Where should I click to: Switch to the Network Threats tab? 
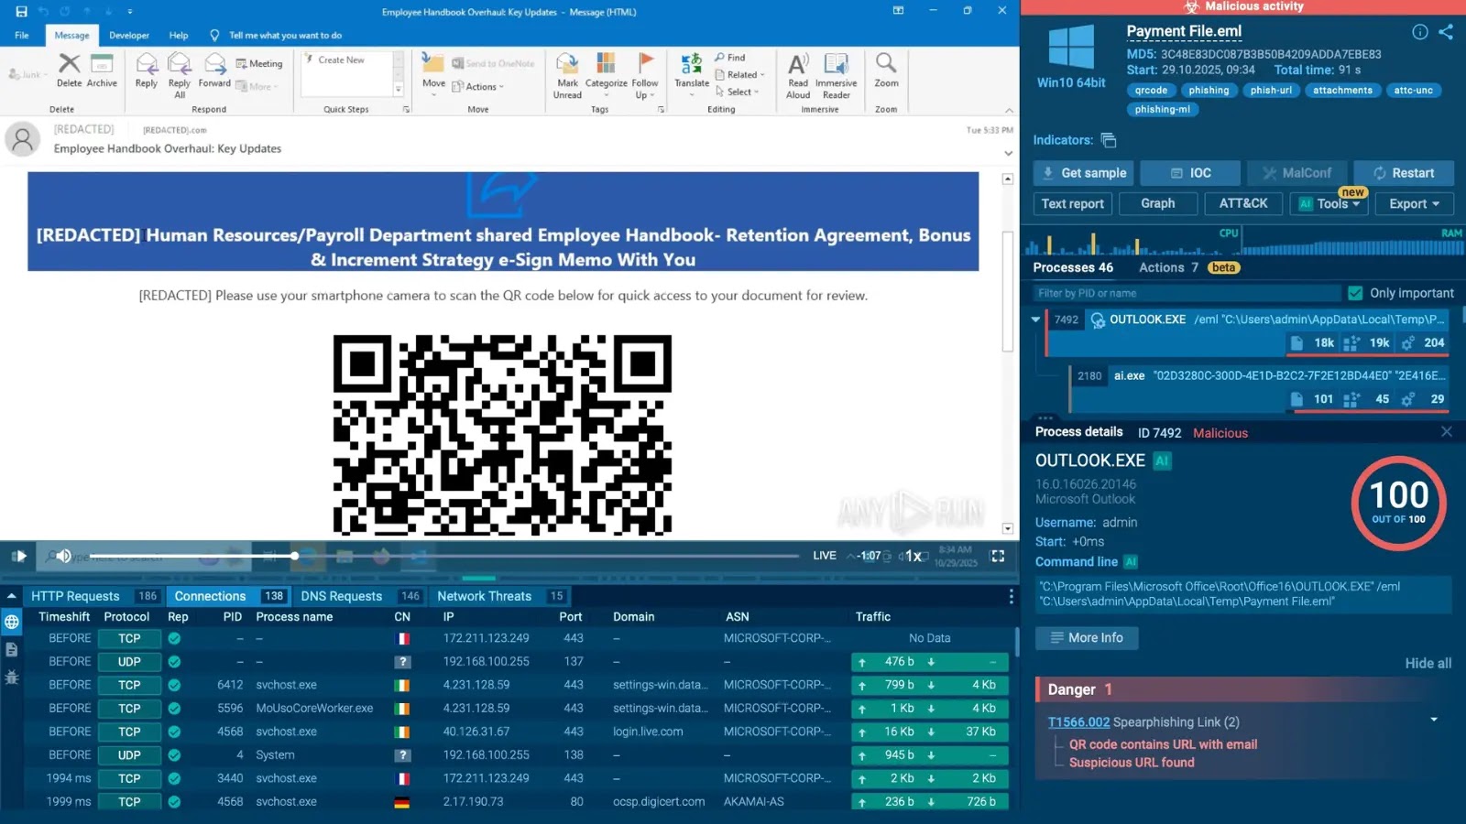485,595
